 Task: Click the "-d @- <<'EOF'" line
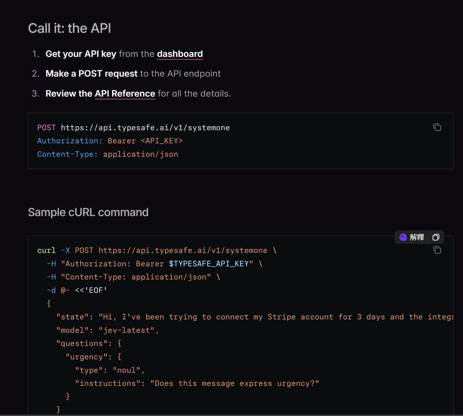tap(77, 290)
